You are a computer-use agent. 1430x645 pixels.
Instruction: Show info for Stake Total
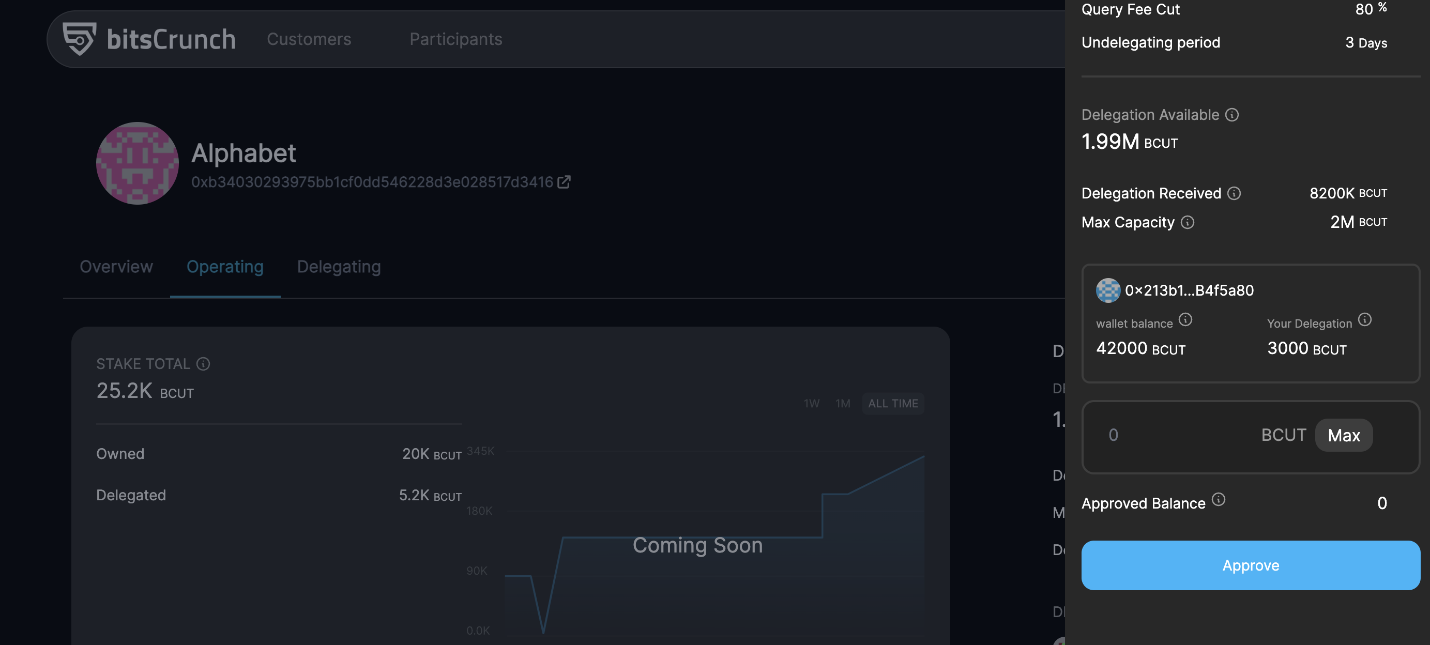point(203,363)
